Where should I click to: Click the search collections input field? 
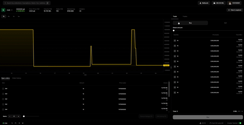26,3
